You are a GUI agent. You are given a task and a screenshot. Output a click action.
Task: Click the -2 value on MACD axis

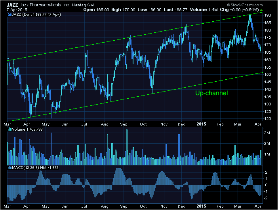[x=265, y=198]
